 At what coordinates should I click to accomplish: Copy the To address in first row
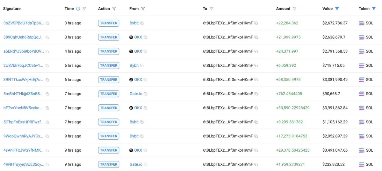pyautogui.click(x=256, y=23)
